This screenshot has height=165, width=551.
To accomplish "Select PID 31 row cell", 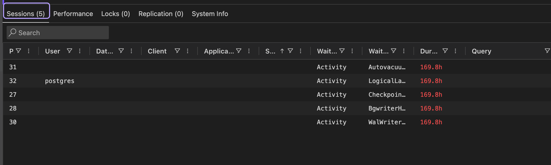I will tap(13, 67).
